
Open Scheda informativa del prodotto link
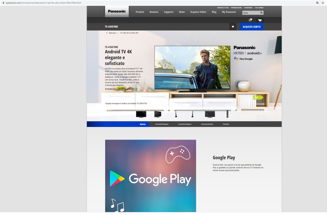[120, 89]
